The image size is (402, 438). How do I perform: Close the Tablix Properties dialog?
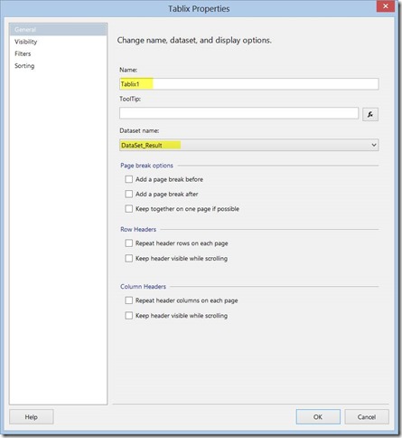(x=386, y=6)
